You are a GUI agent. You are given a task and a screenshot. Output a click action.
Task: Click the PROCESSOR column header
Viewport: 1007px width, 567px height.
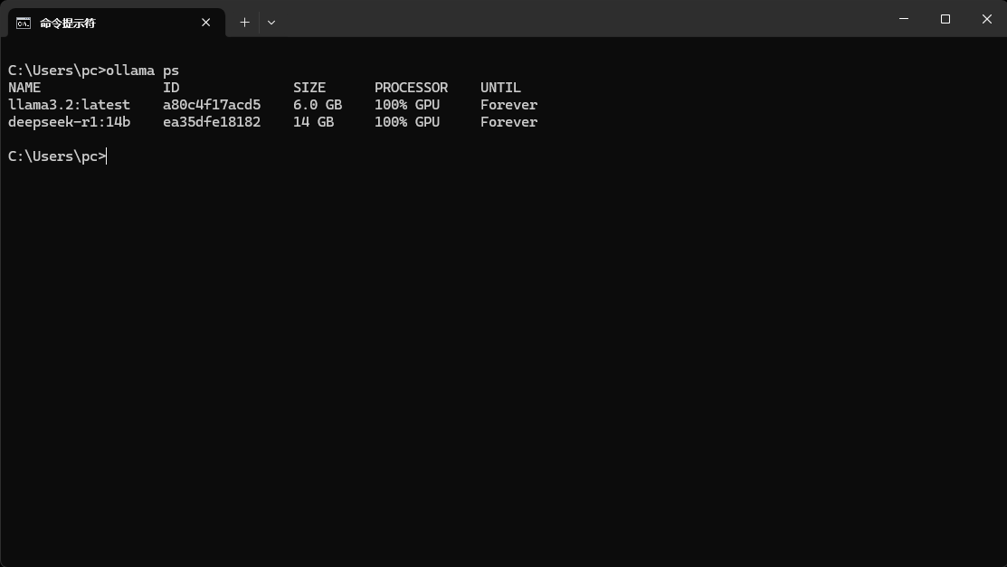411,88
